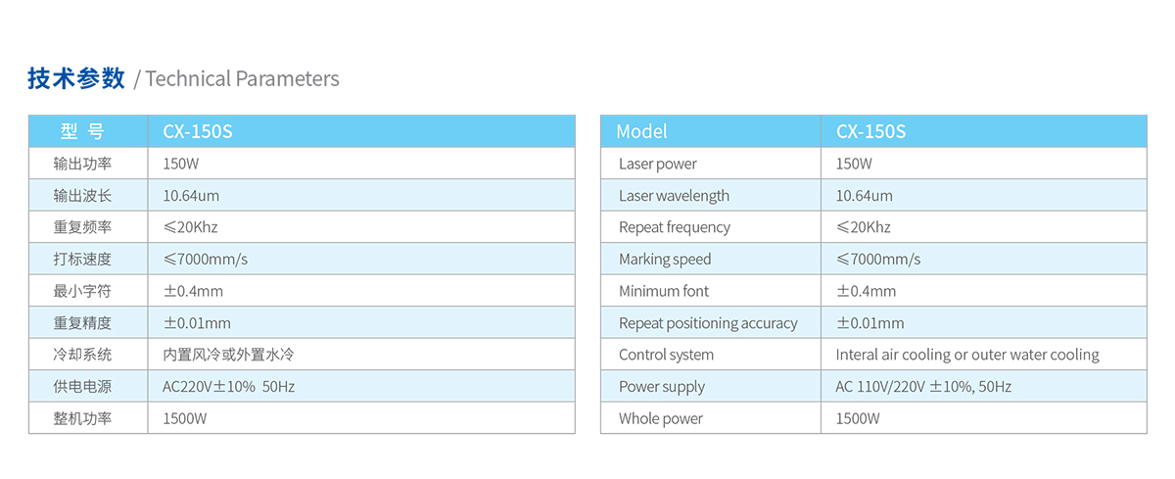The width and height of the screenshot is (1175, 479).
Task: Select the 输出功率 row label
Action: 82,164
